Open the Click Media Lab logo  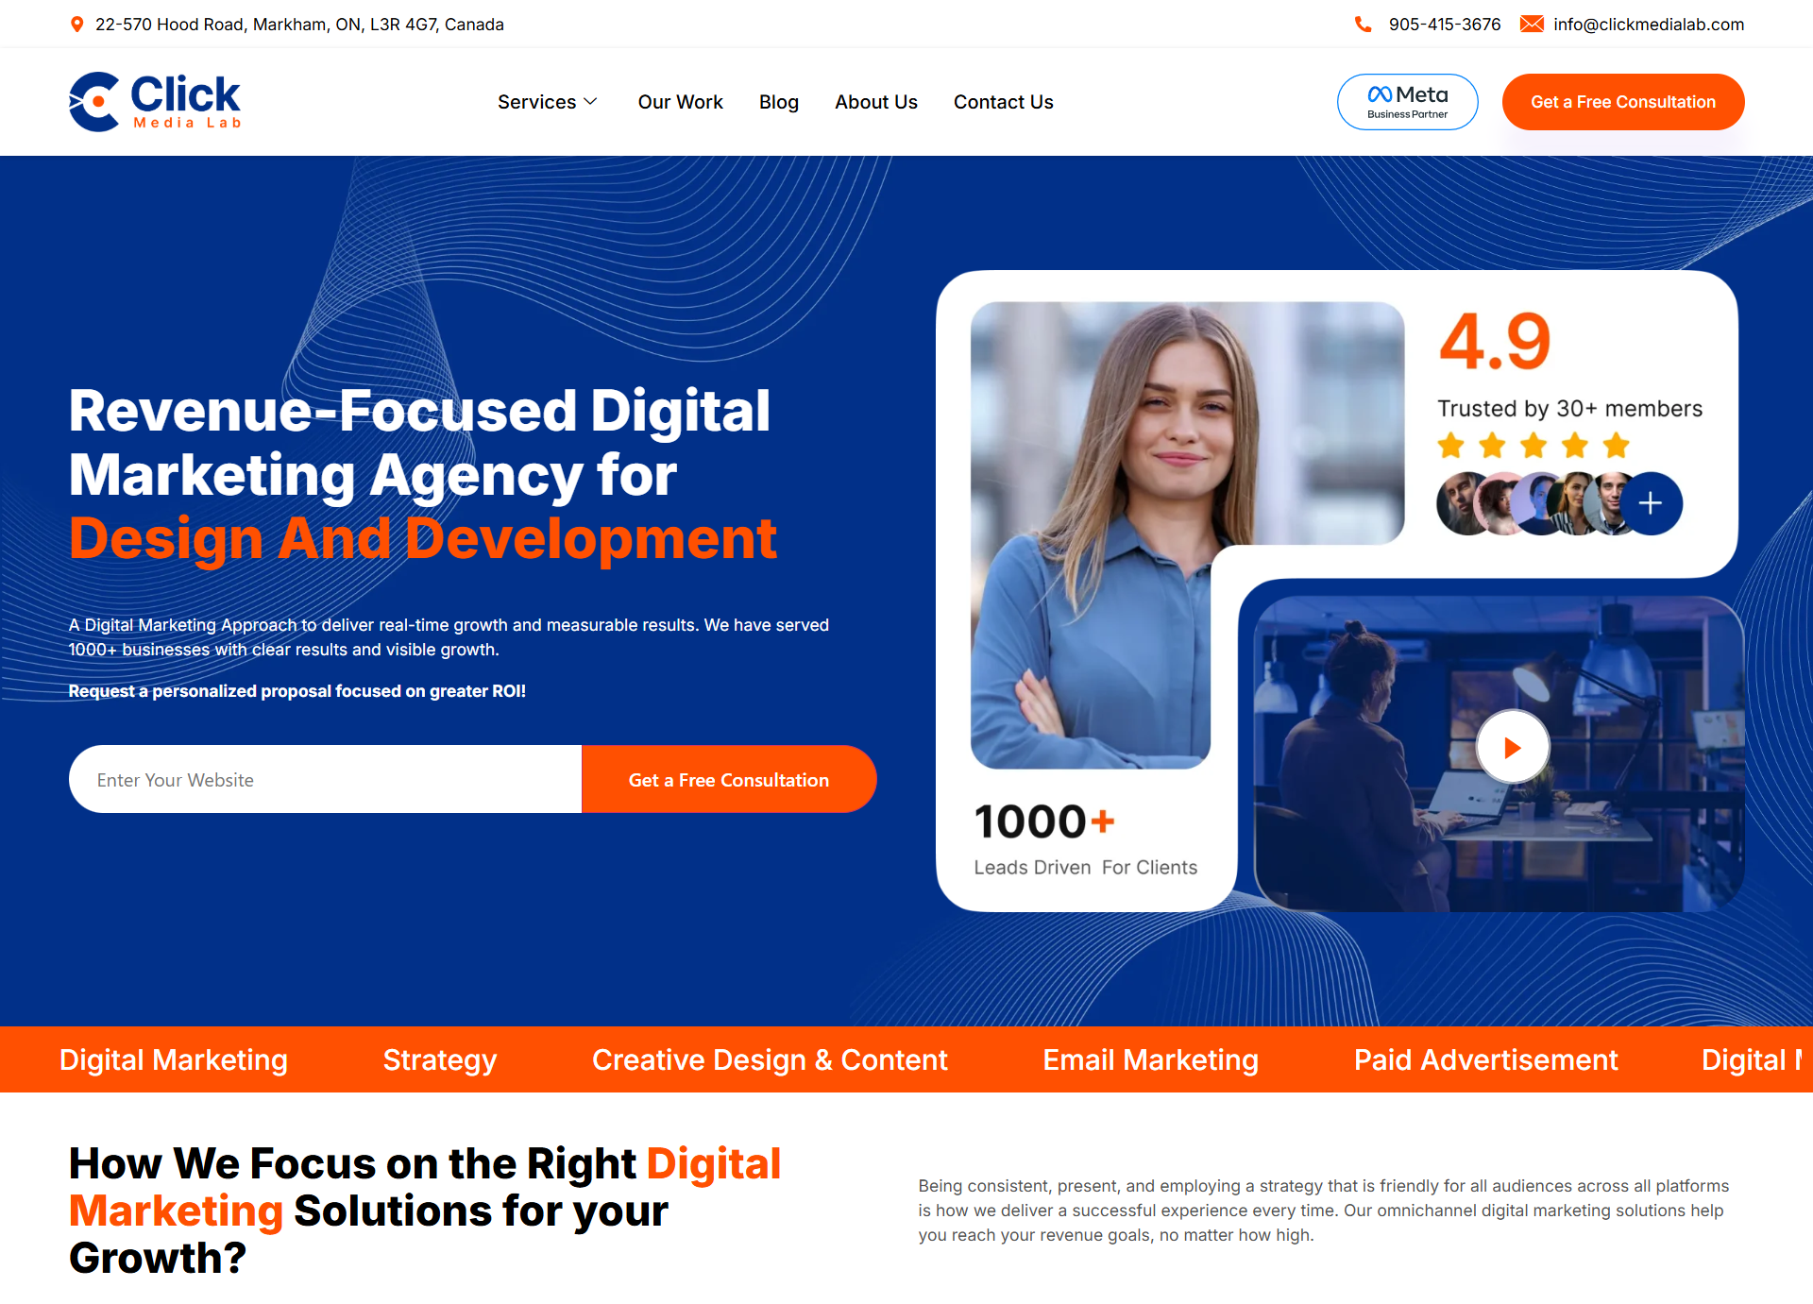(155, 102)
